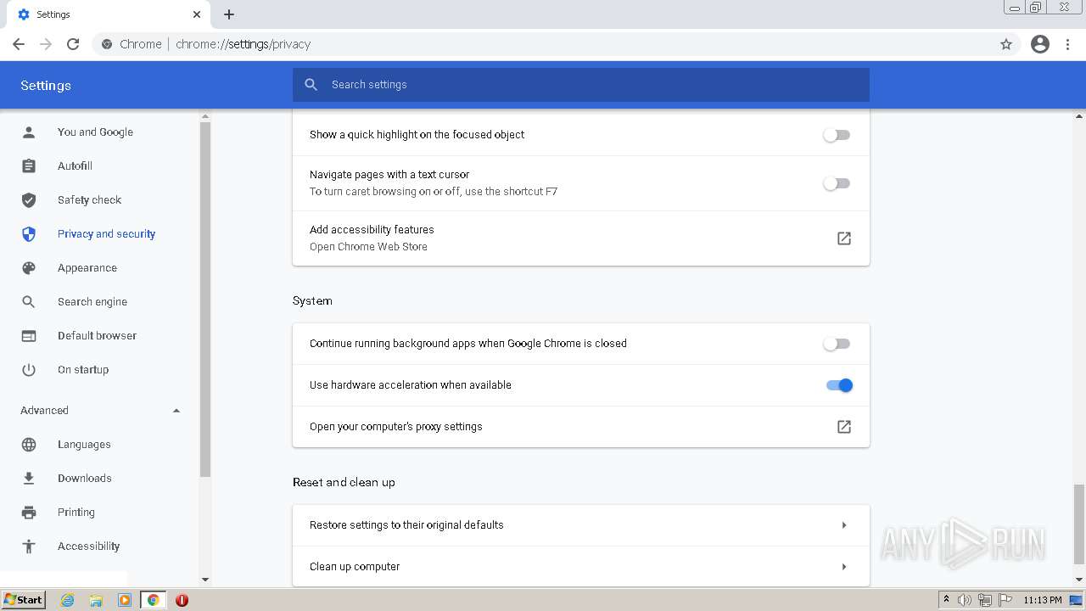Click the Open Chrome Web Store text

tap(368, 247)
